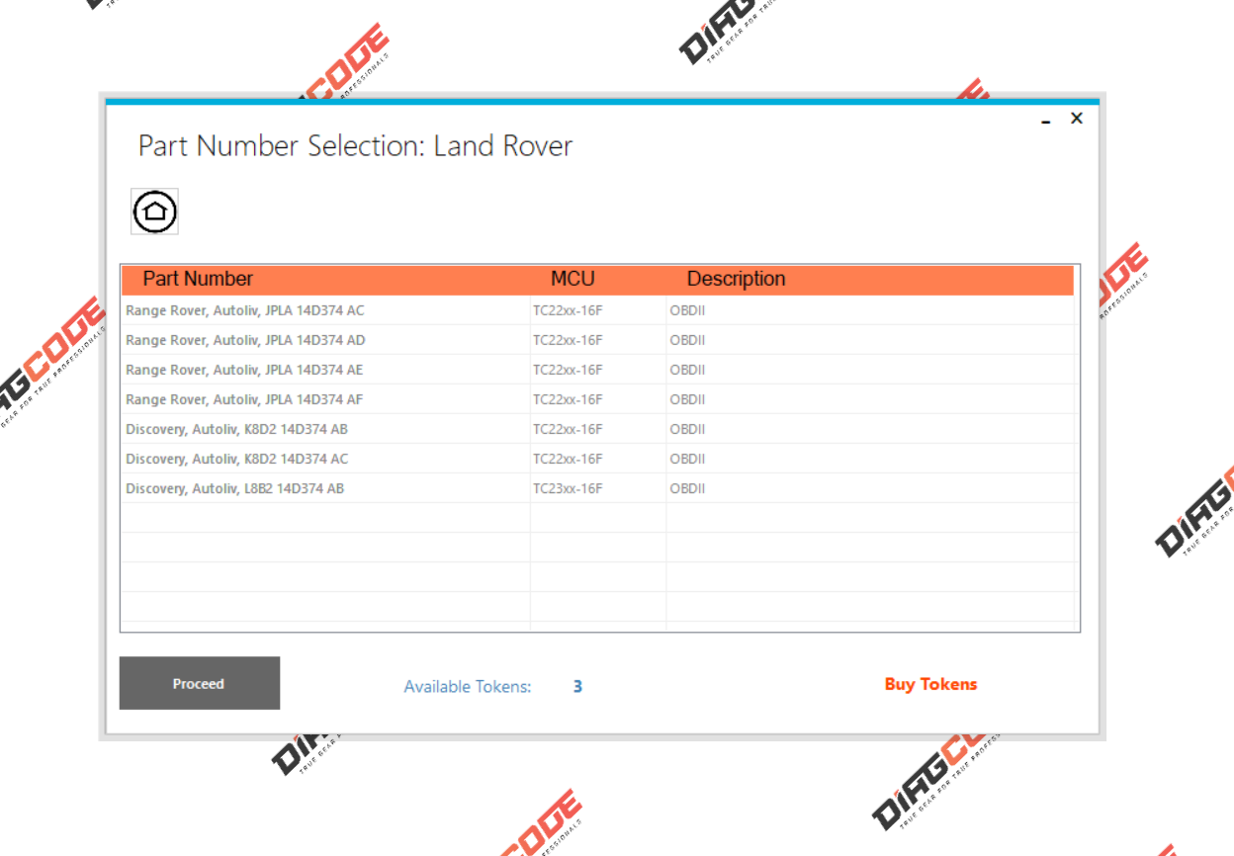This screenshot has height=856, width=1234.
Task: Click OBDII cell of JPLA 14D374 AD row
Action: (x=870, y=340)
